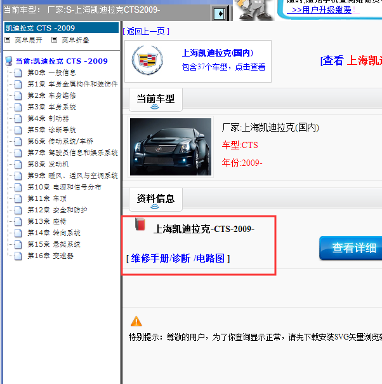Click the arrow button beside current car model bar
The height and width of the screenshot is (384, 382).
pos(220,14)
